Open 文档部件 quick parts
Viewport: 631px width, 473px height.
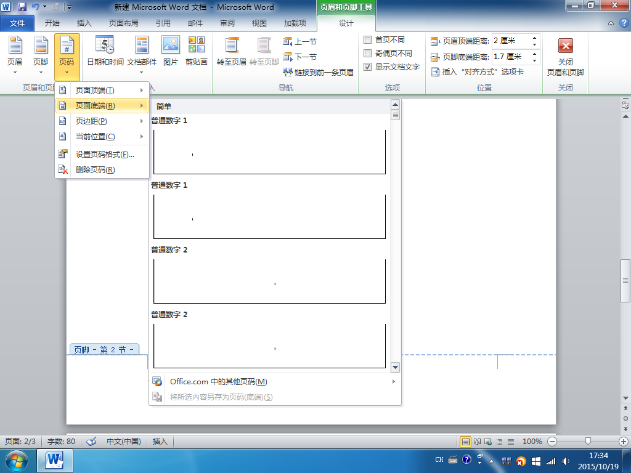click(x=142, y=55)
